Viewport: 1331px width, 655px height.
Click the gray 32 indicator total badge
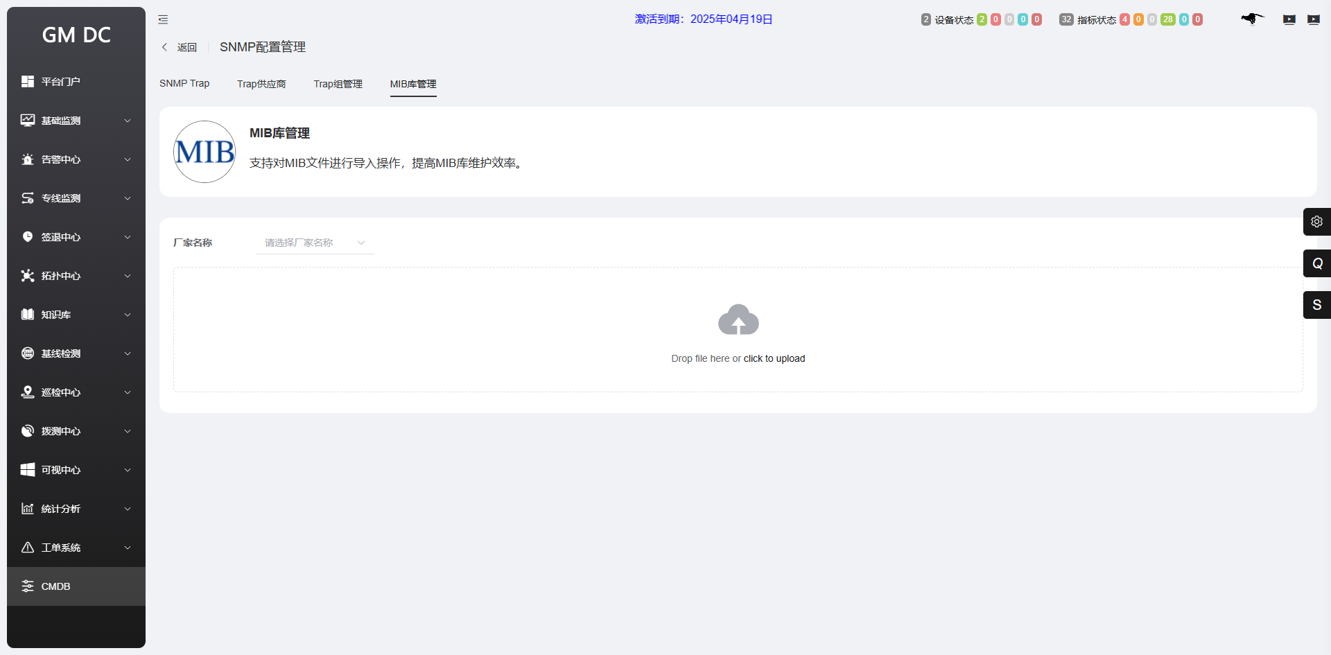click(x=1066, y=19)
